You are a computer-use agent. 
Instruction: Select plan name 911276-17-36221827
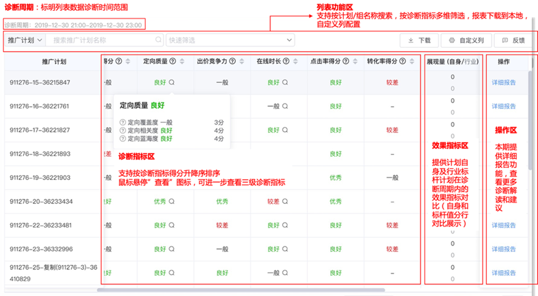(x=40, y=130)
